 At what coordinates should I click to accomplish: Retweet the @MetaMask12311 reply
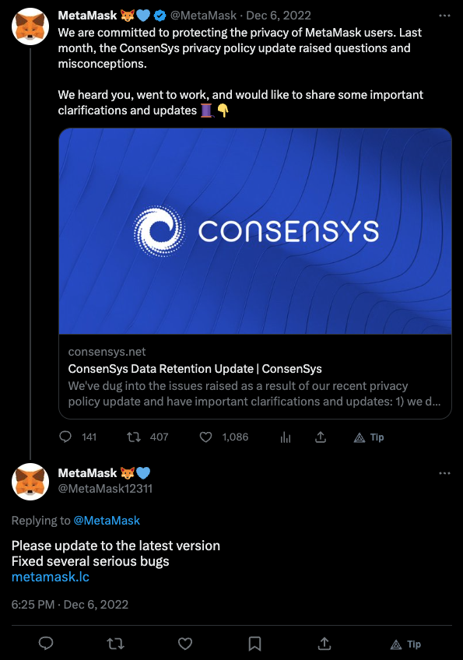point(115,644)
